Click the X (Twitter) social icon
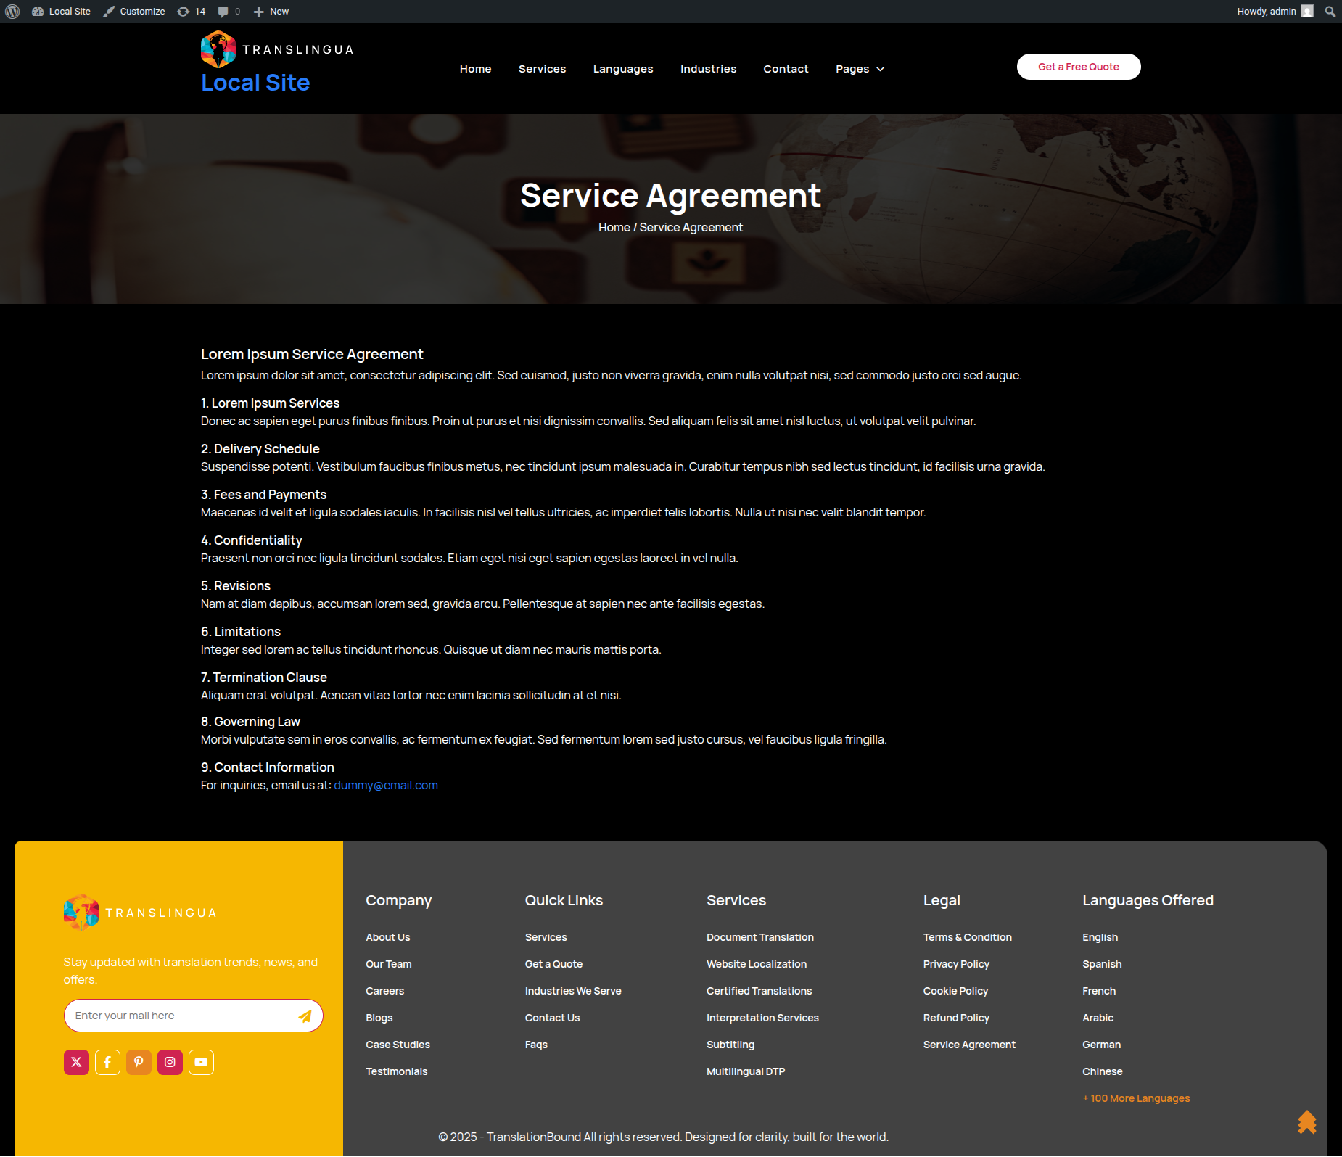1342x1157 pixels. 76,1062
